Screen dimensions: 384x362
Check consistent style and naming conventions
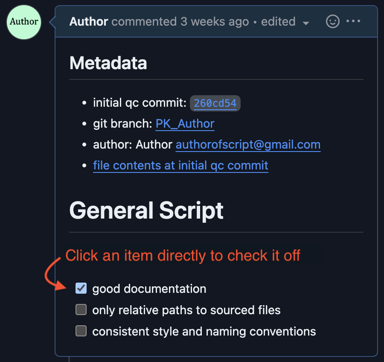pos(81,331)
